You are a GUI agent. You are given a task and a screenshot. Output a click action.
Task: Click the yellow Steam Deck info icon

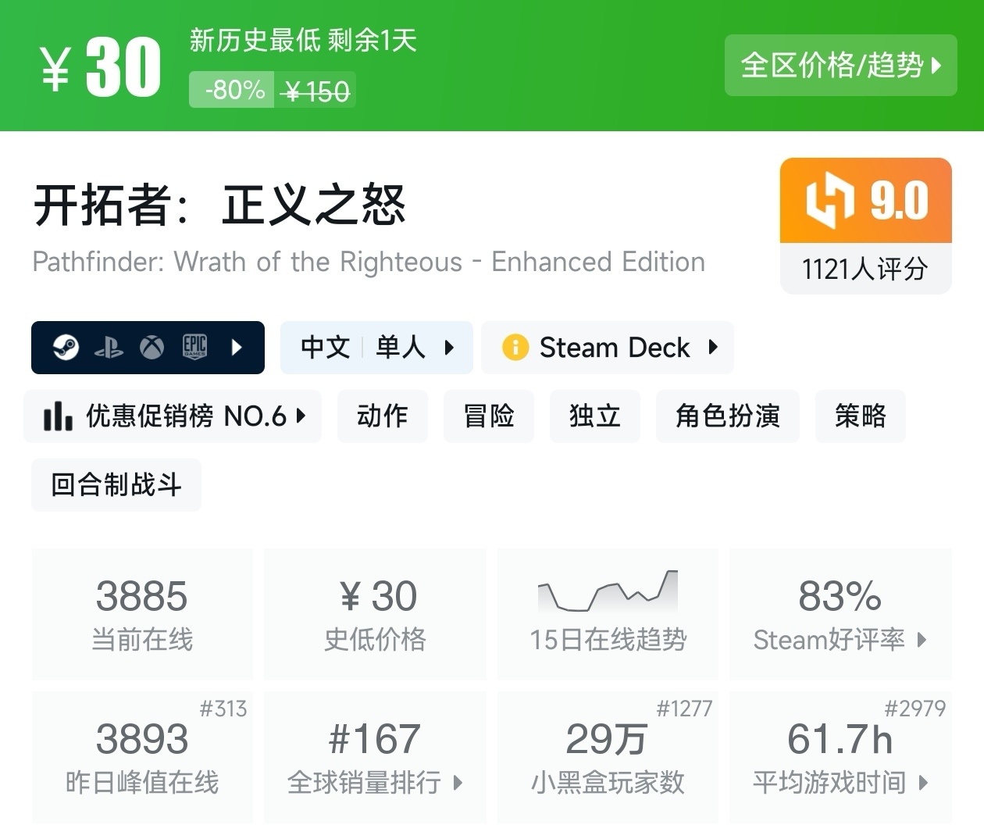(x=515, y=347)
